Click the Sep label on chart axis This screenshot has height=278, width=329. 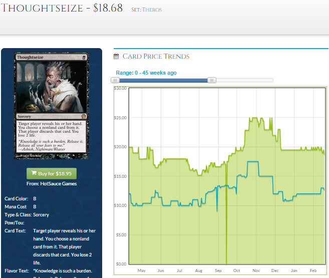tap(218, 270)
